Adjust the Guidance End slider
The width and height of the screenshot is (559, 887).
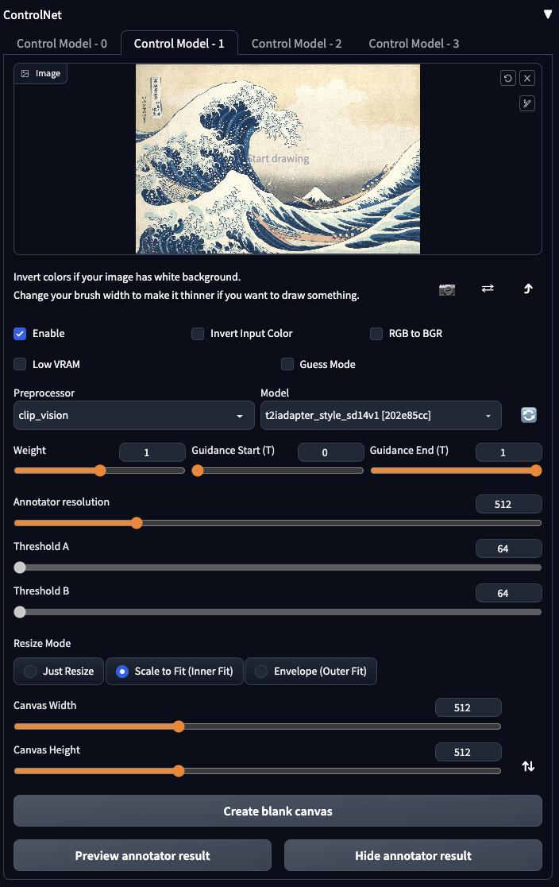click(x=456, y=471)
